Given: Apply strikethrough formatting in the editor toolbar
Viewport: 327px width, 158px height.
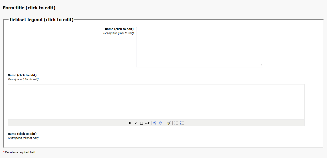Looking at the screenshot, I should coord(147,123).
